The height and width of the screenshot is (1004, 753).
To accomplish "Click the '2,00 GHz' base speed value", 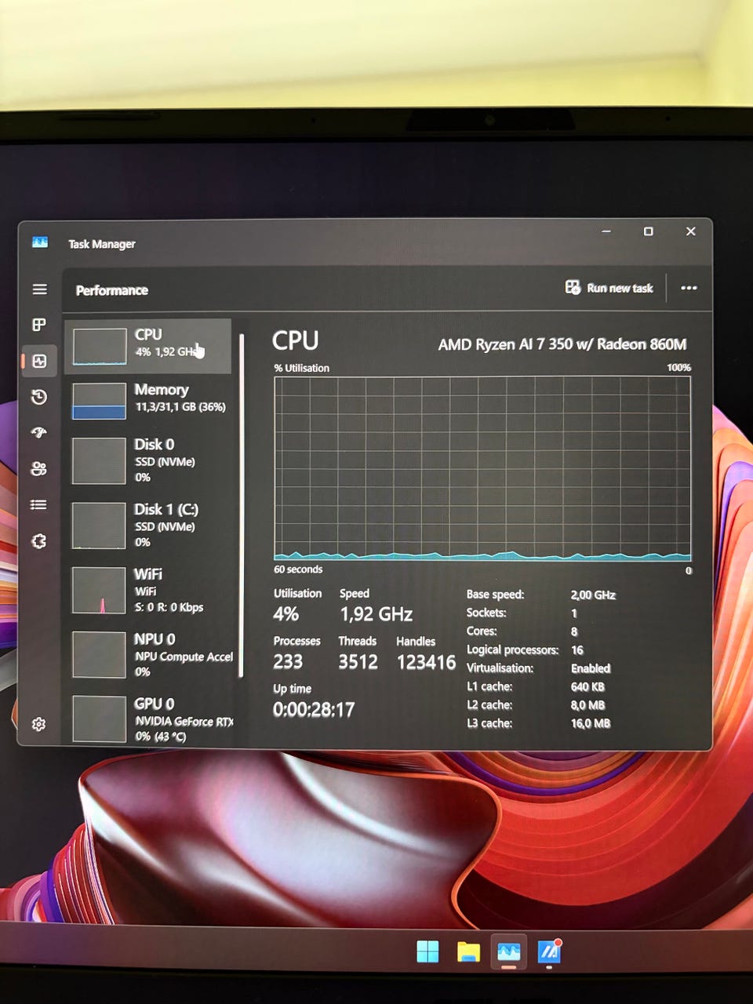I will [x=593, y=595].
